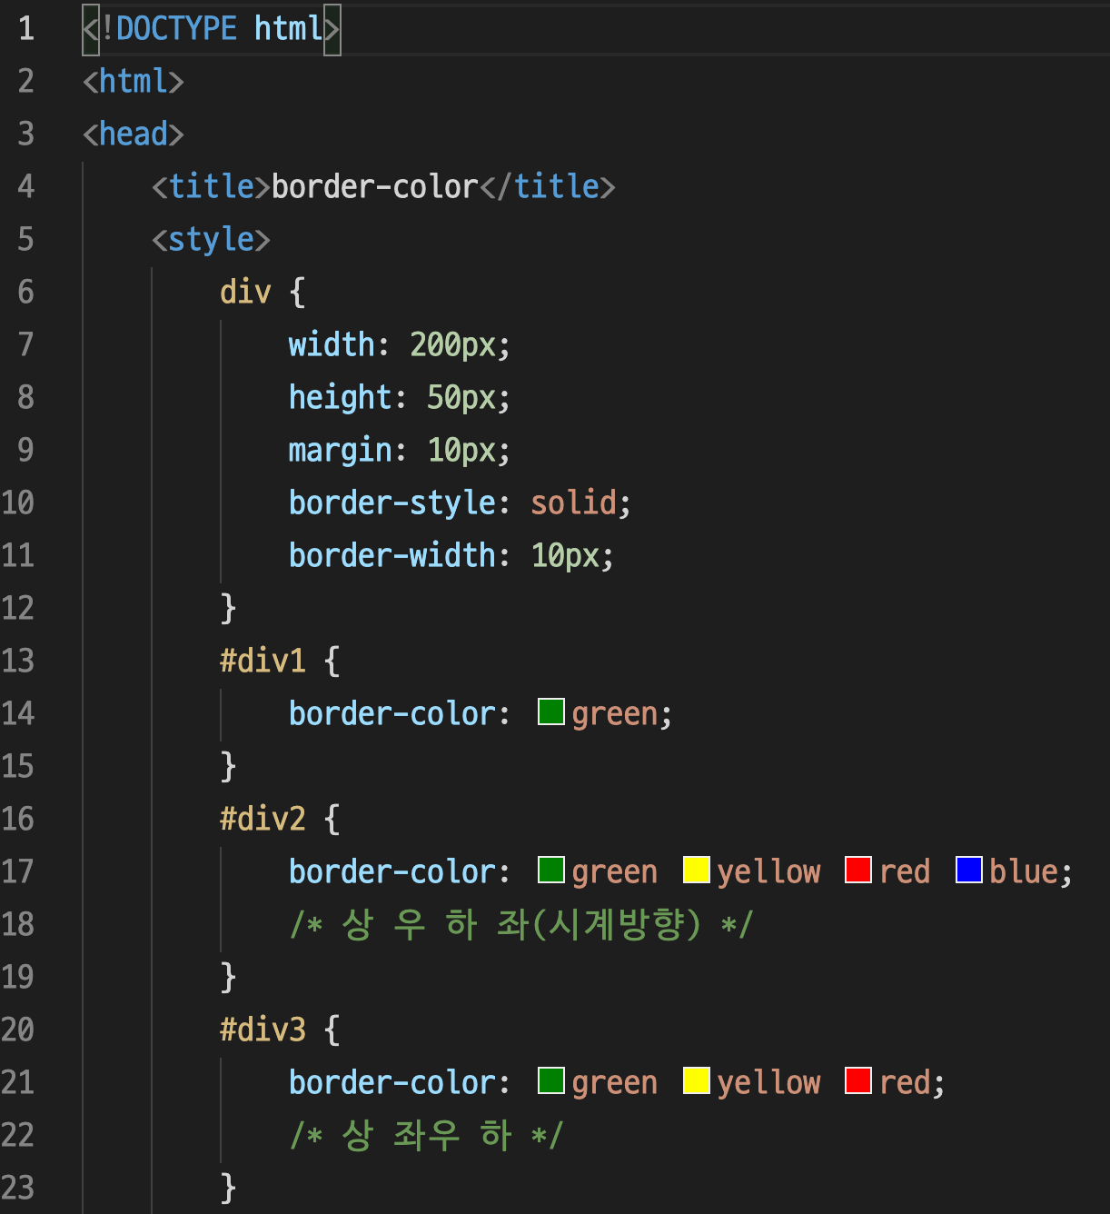This screenshot has height=1214, width=1110.
Task: Open the green color swatch on line 21
Action: click(x=551, y=1080)
